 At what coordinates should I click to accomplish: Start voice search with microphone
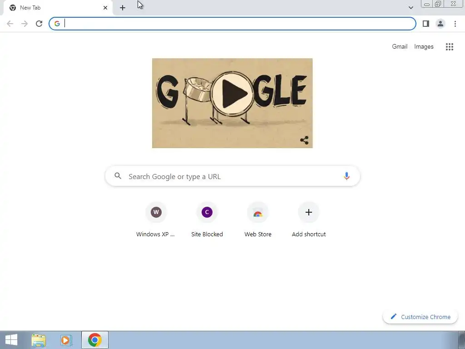[x=346, y=176]
